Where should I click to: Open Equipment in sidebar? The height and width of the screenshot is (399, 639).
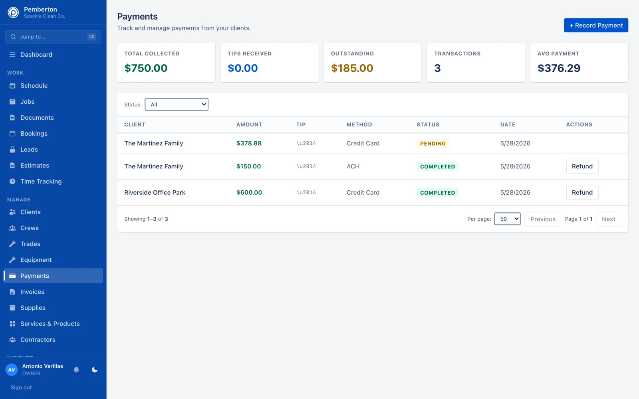tap(53, 260)
